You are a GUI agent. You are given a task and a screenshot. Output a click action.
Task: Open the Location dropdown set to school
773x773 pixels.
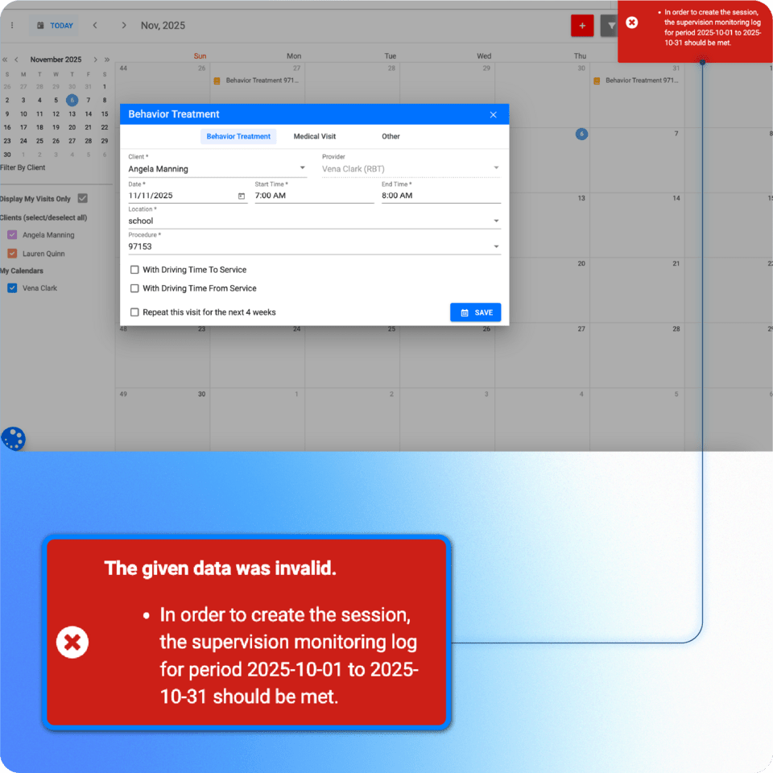(496, 221)
